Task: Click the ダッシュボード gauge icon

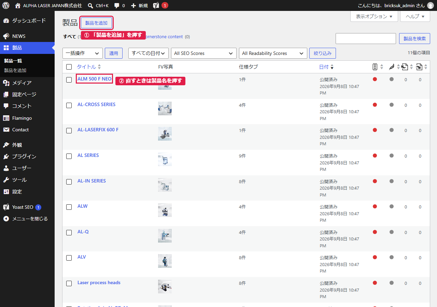Action: click(x=6, y=20)
